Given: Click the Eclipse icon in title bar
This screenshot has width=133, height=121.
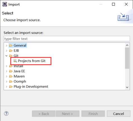Looking at the screenshot, I should pyautogui.click(x=5, y=4).
